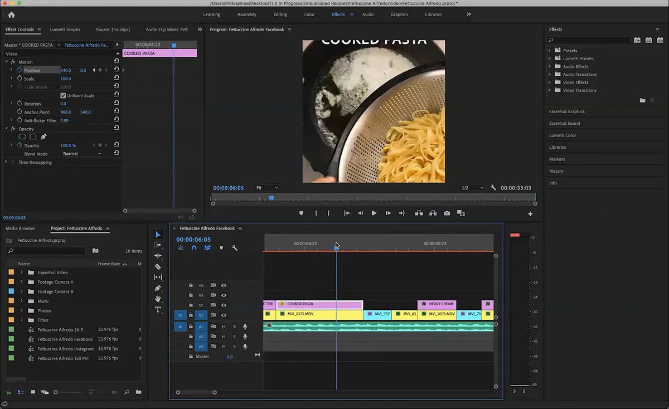Open timeline display settings wrench icon
The image size is (669, 409).
[x=235, y=248]
